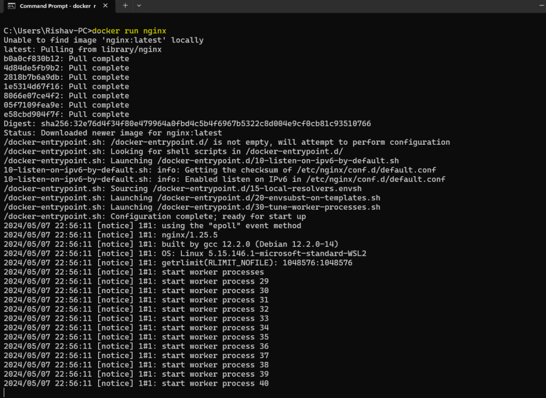Click line 'Configuration complete; ready for start up'

[155, 217]
